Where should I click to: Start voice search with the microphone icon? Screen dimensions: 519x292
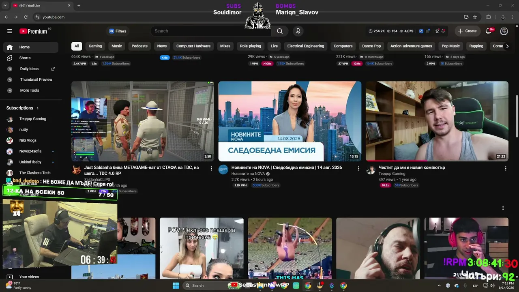pos(298,31)
